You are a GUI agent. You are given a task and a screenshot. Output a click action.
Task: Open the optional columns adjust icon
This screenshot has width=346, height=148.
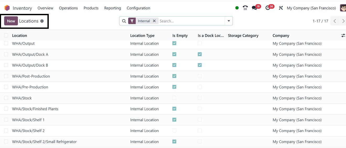coord(343,35)
